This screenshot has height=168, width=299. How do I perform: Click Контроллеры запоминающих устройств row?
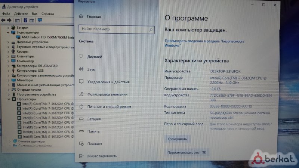pos(43,75)
